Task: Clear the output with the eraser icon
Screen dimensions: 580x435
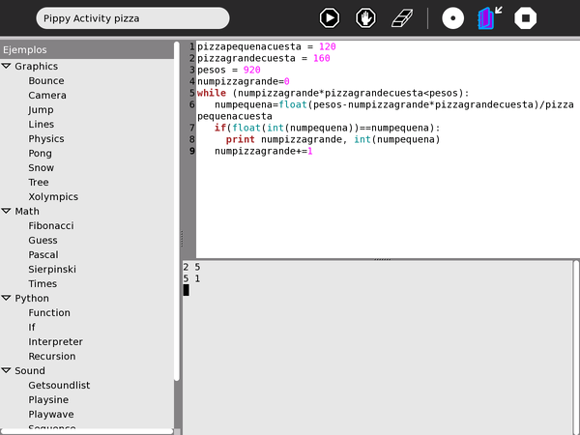Action: [402, 17]
